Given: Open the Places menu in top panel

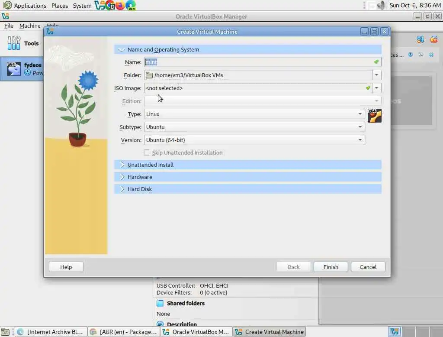Looking at the screenshot, I should 60,6.
